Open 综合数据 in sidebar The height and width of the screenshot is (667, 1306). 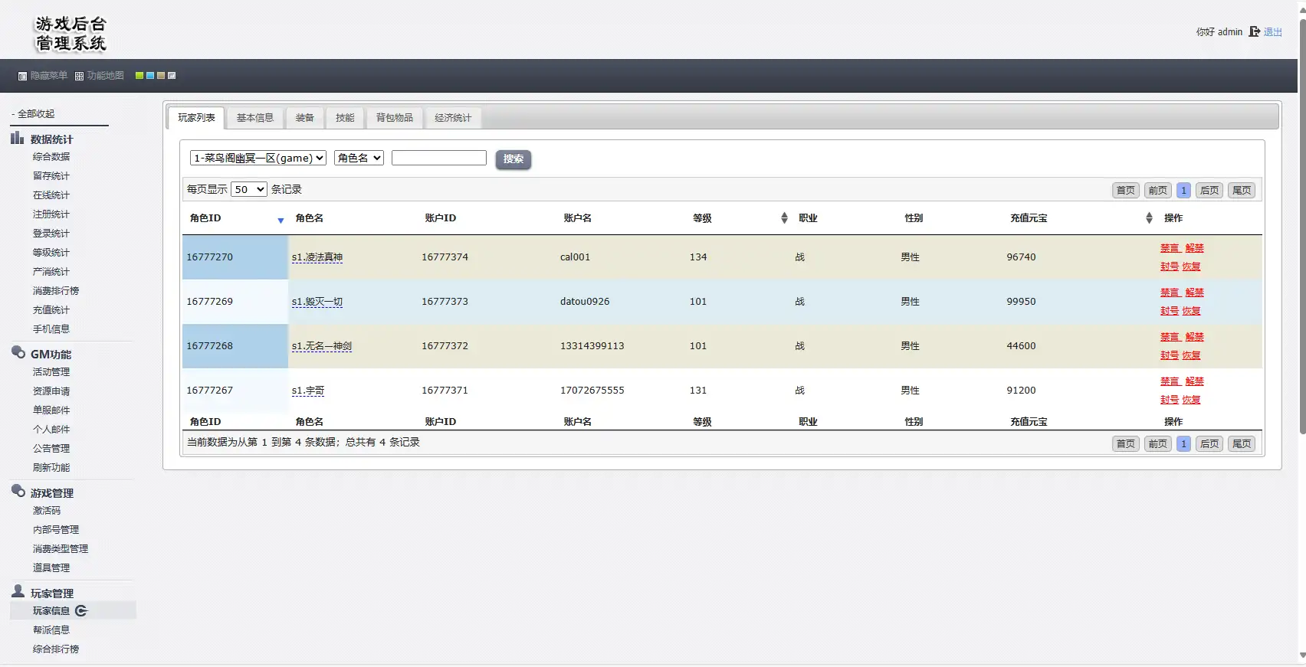pos(51,157)
